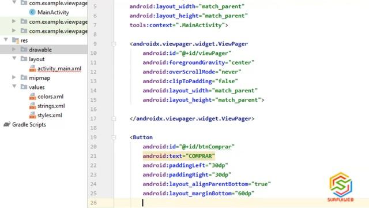Click the <Button opening tag
The image size is (369, 208).
141,138
